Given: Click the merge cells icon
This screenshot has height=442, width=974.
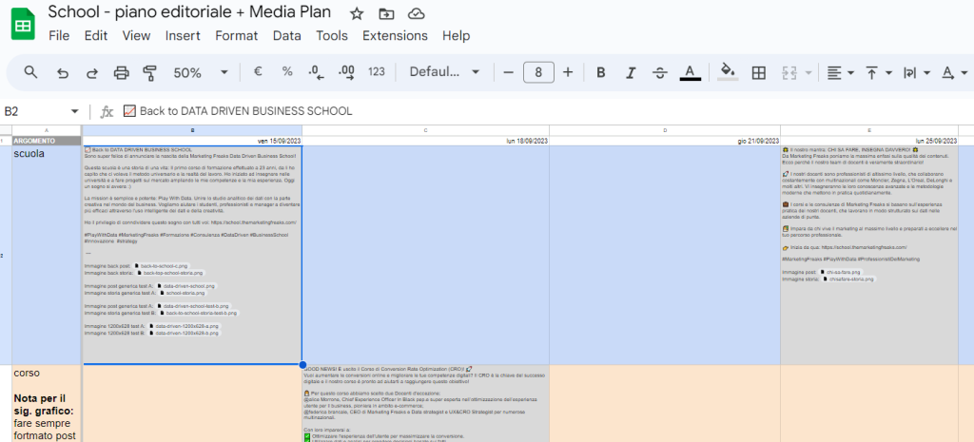Looking at the screenshot, I should 789,72.
